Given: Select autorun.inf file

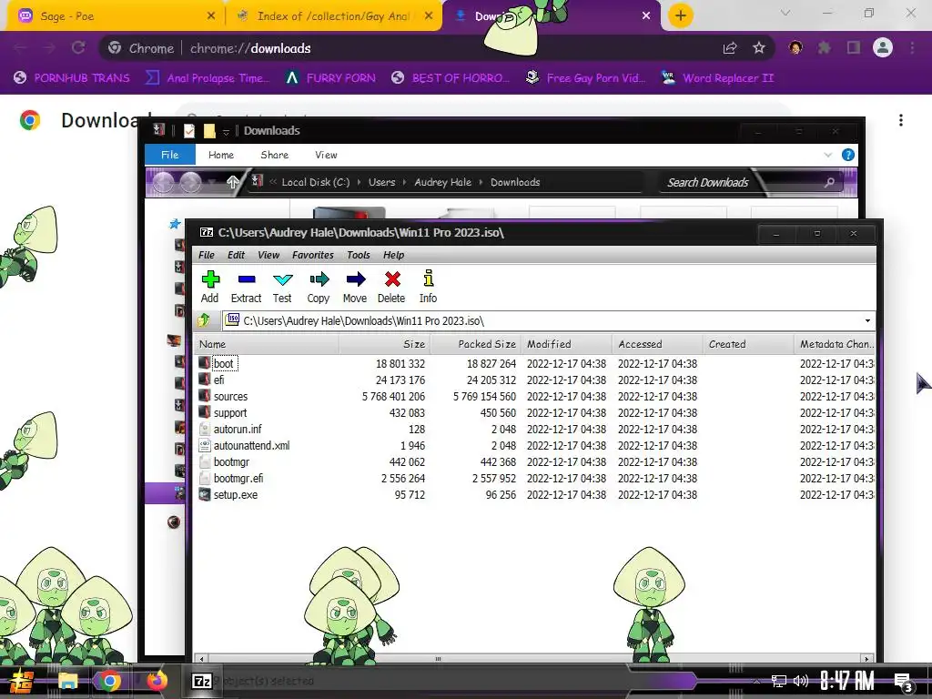Looking at the screenshot, I should (238, 430).
